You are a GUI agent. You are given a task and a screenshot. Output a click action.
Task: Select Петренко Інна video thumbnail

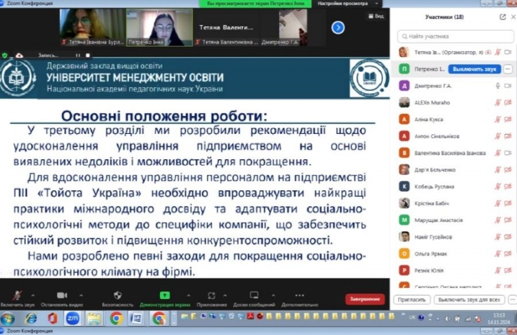tap(160, 27)
